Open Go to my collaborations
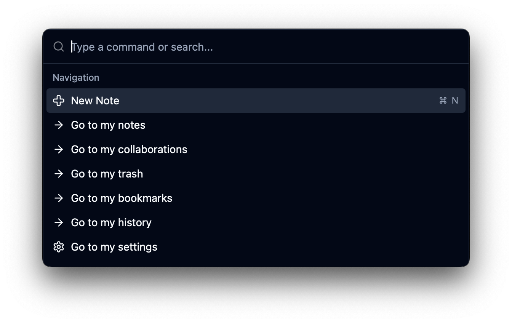 point(129,149)
